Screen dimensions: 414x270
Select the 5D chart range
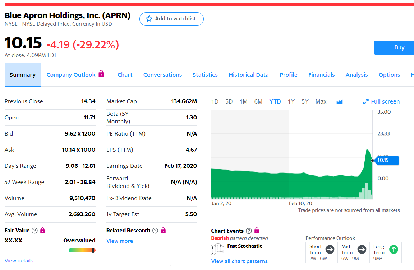point(229,102)
